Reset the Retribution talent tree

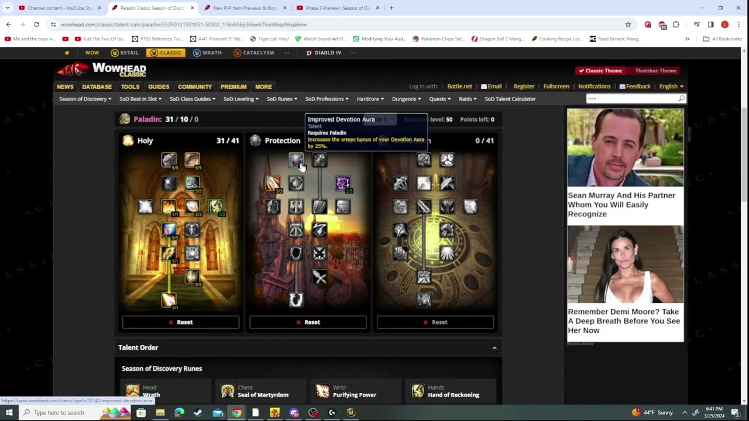tap(435, 322)
